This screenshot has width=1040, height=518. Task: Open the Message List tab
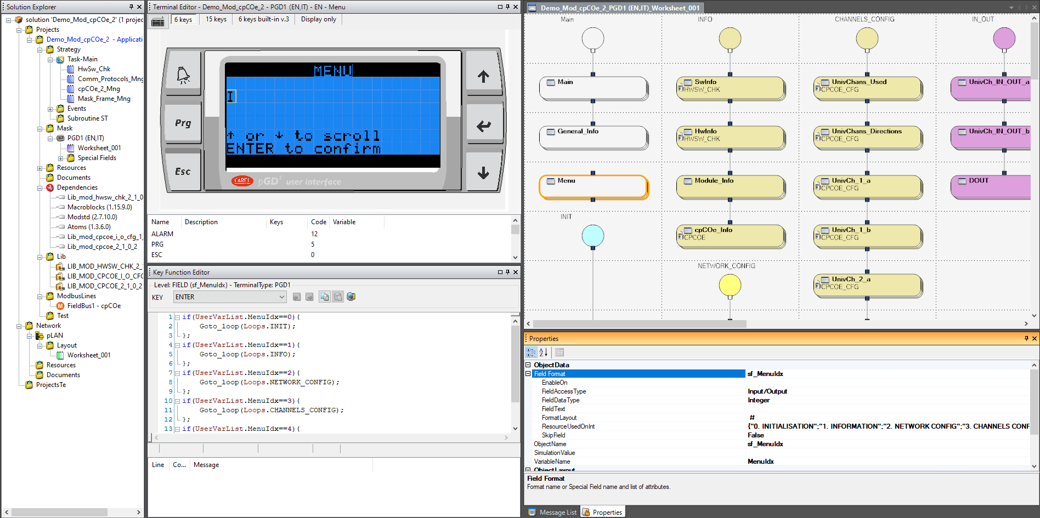tap(553, 513)
